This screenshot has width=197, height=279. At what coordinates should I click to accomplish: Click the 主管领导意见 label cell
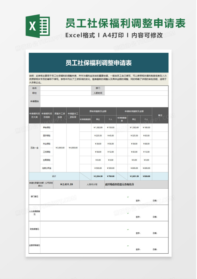click(35, 245)
